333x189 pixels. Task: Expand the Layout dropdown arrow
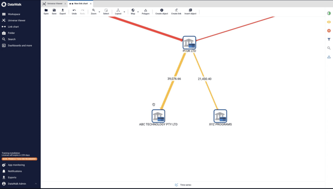[124, 12]
